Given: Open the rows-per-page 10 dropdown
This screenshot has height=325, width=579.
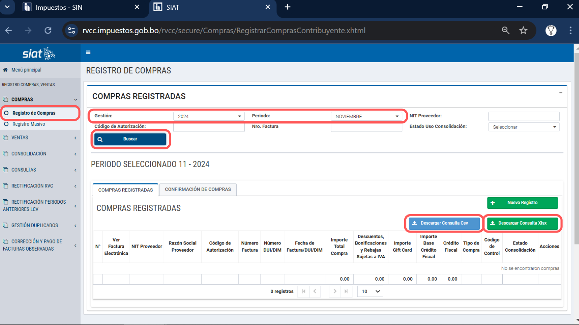Looking at the screenshot, I should [x=370, y=291].
